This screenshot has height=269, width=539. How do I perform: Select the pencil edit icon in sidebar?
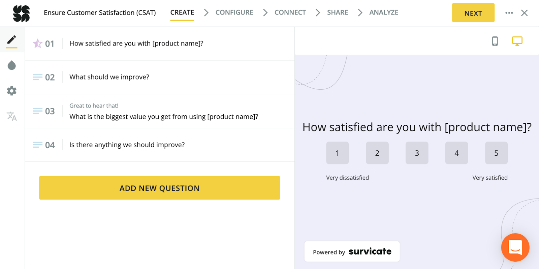pos(12,40)
